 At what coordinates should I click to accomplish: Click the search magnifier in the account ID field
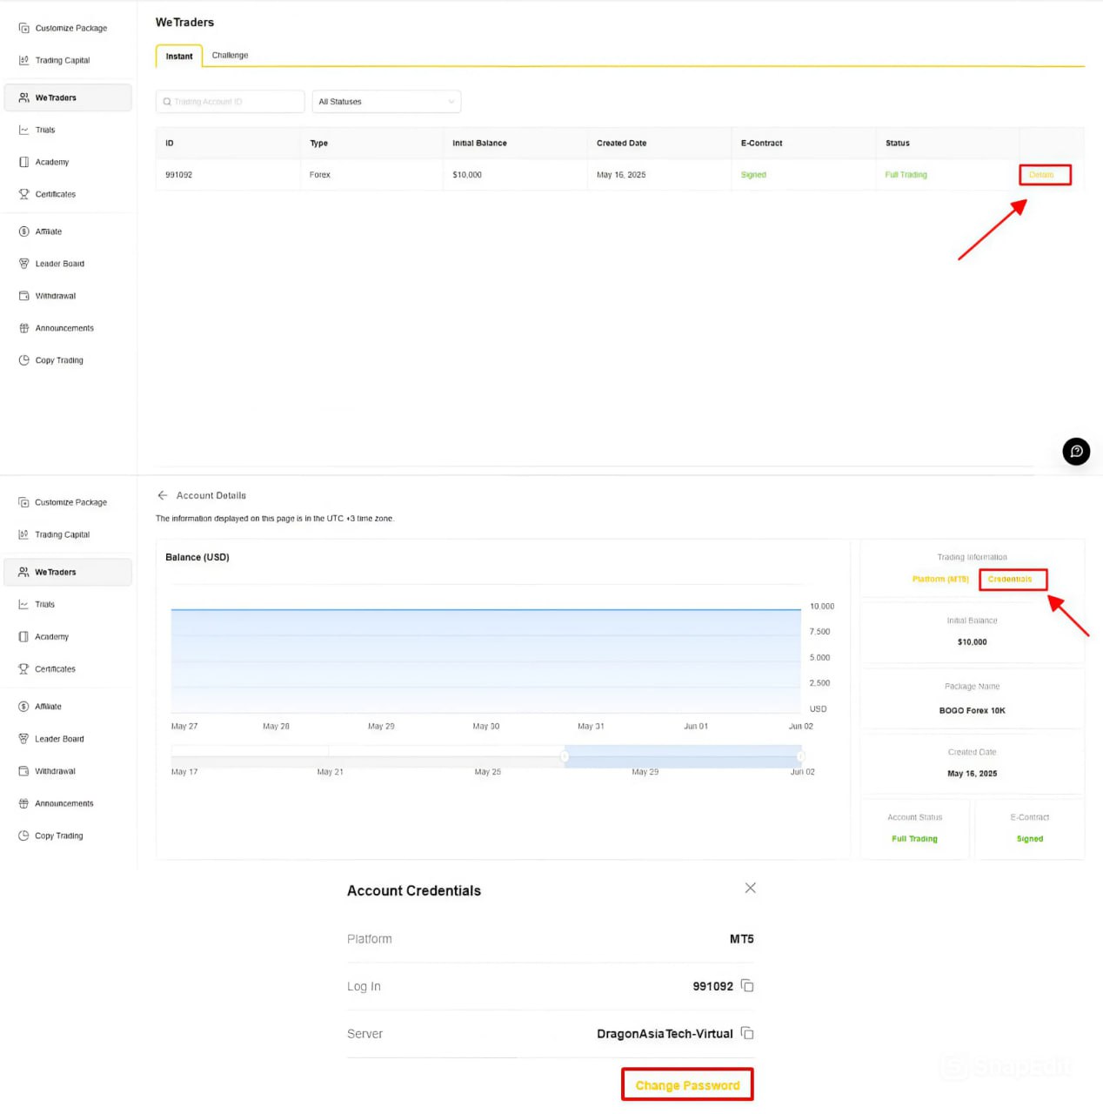(x=167, y=102)
